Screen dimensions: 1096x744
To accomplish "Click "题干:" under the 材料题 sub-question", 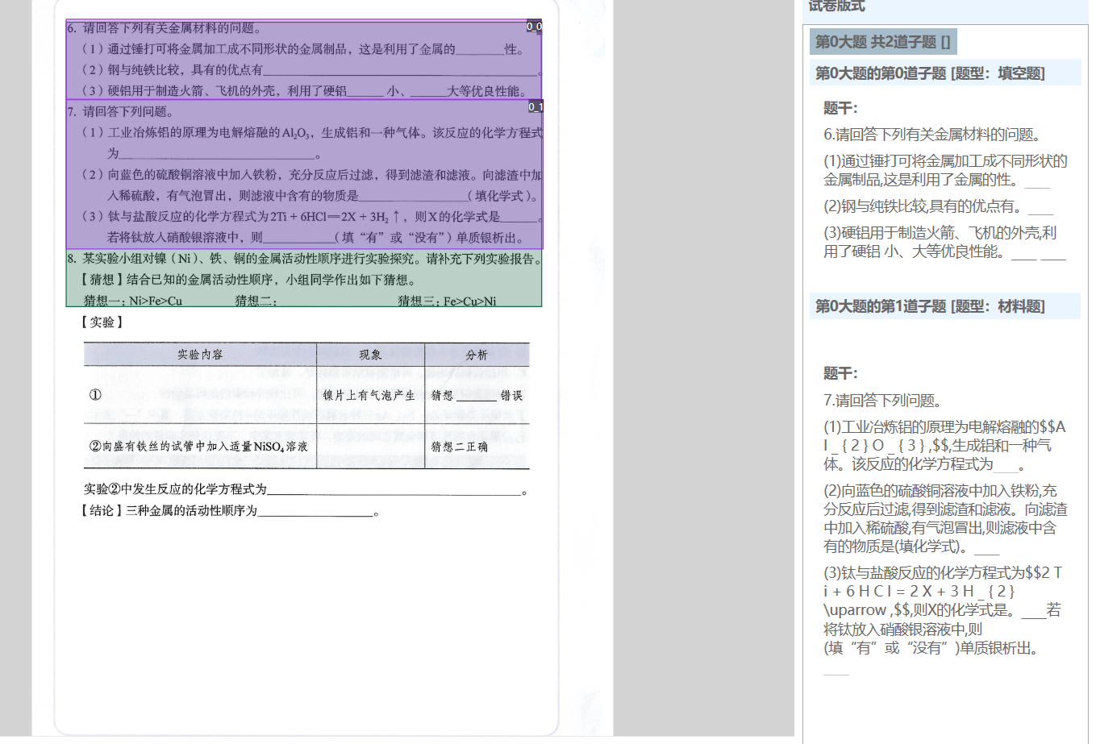I will click(840, 373).
